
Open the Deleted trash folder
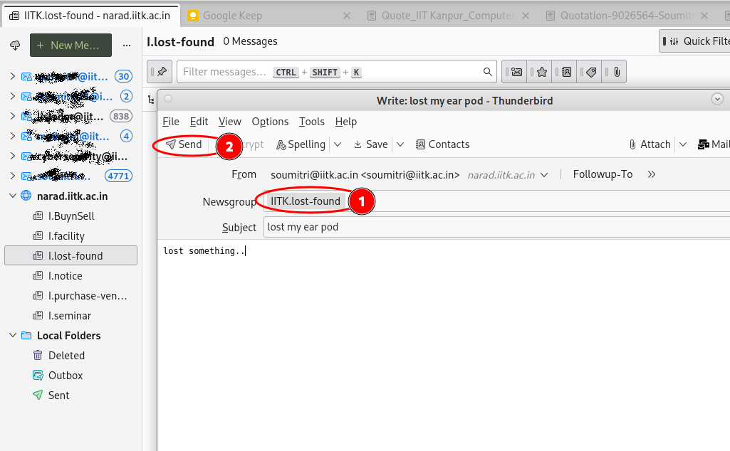click(66, 356)
